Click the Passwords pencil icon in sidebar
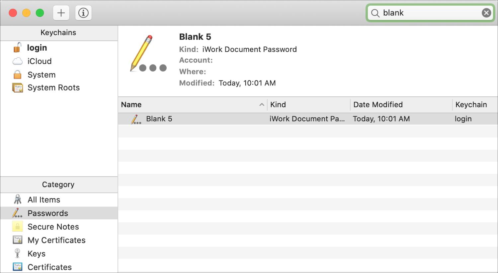The image size is (498, 273). [17, 213]
